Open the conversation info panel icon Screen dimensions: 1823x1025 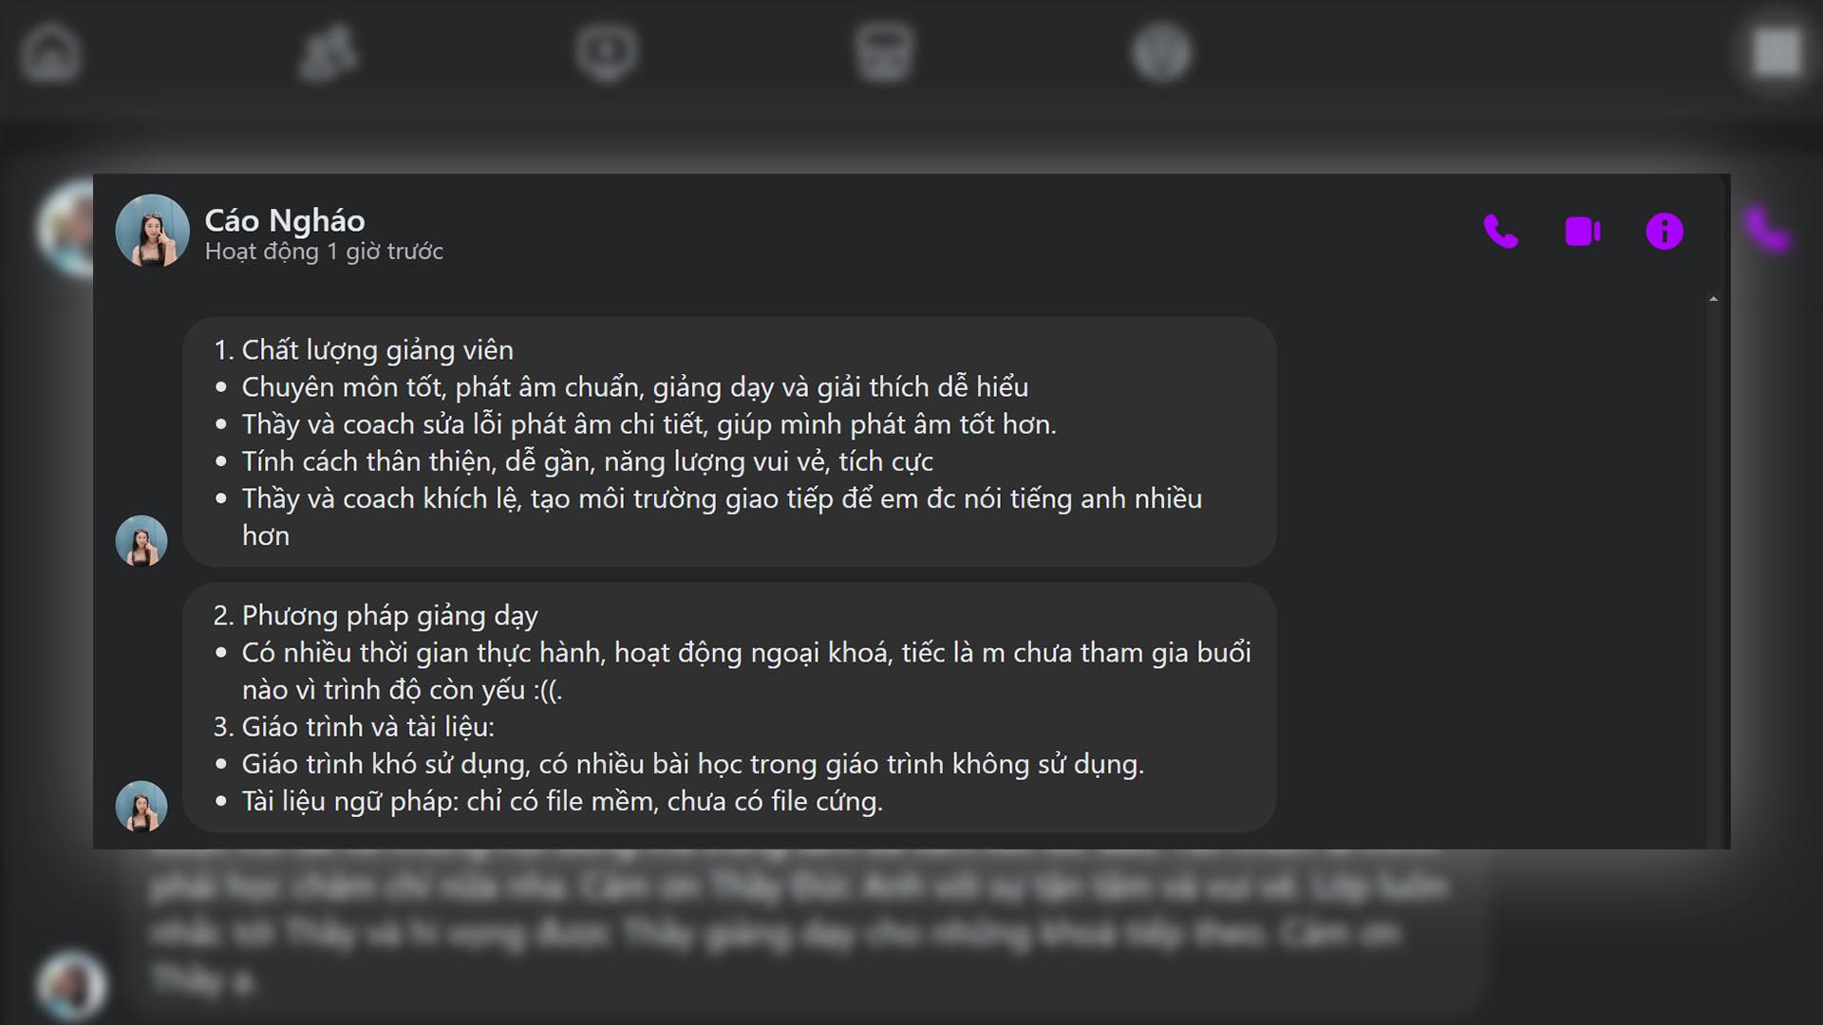coord(1664,232)
